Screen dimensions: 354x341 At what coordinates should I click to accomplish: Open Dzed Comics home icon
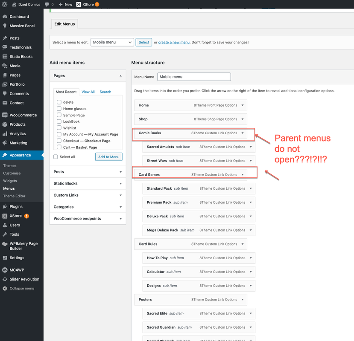click(14, 4)
